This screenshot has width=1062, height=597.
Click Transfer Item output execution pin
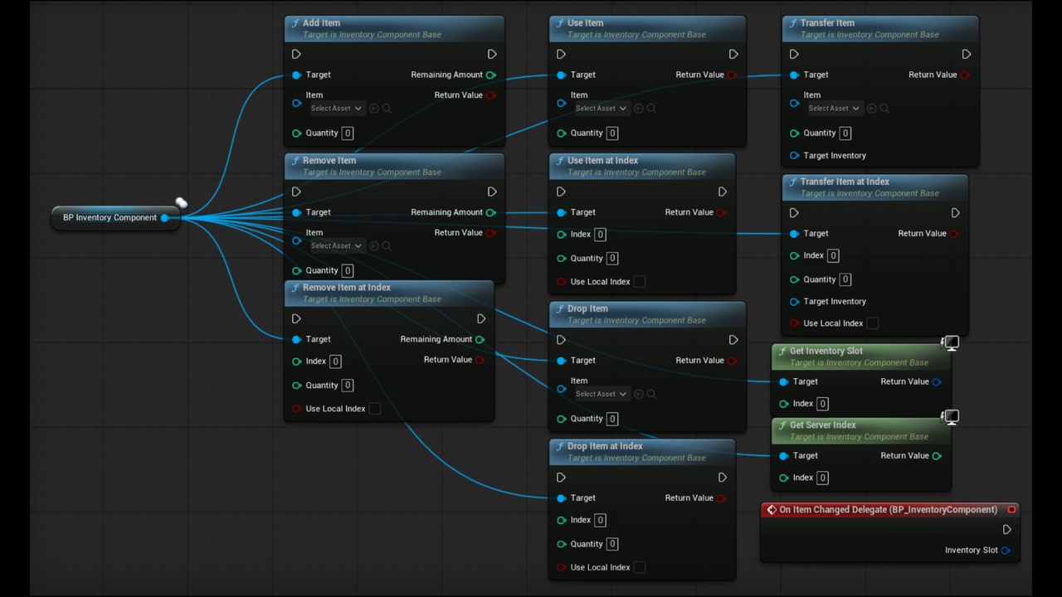coord(967,54)
